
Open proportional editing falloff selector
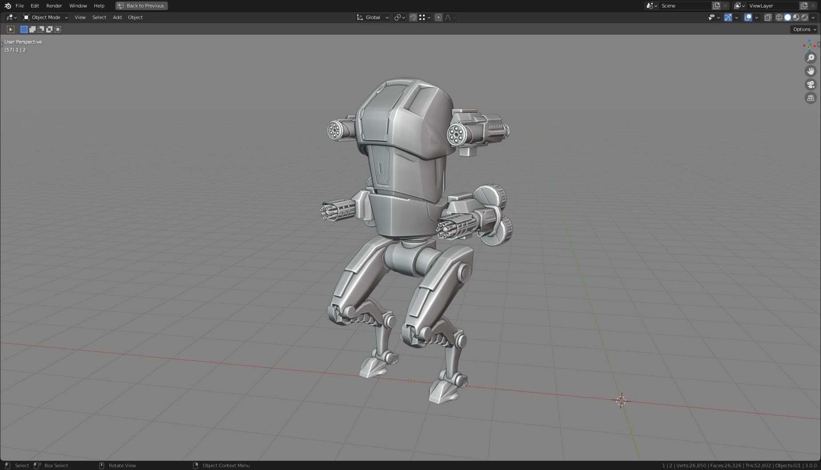pyautogui.click(x=450, y=17)
